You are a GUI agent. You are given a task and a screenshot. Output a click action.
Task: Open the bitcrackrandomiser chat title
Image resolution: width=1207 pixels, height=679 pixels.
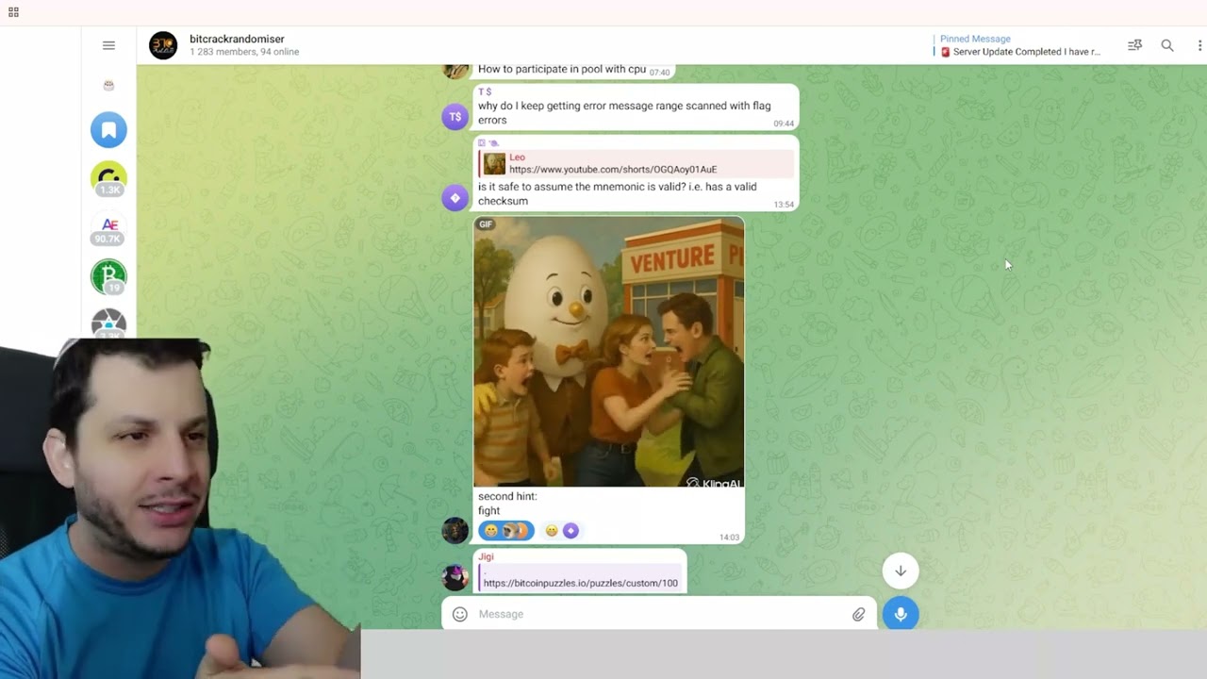[237, 39]
